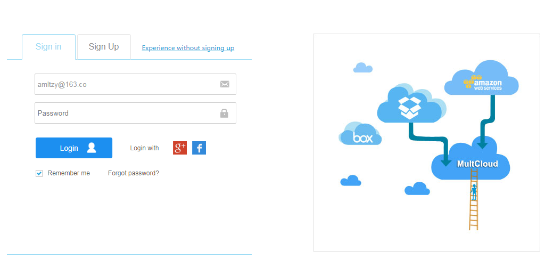Follow the Experience without signing up link
The image size is (545, 259).
188,48
